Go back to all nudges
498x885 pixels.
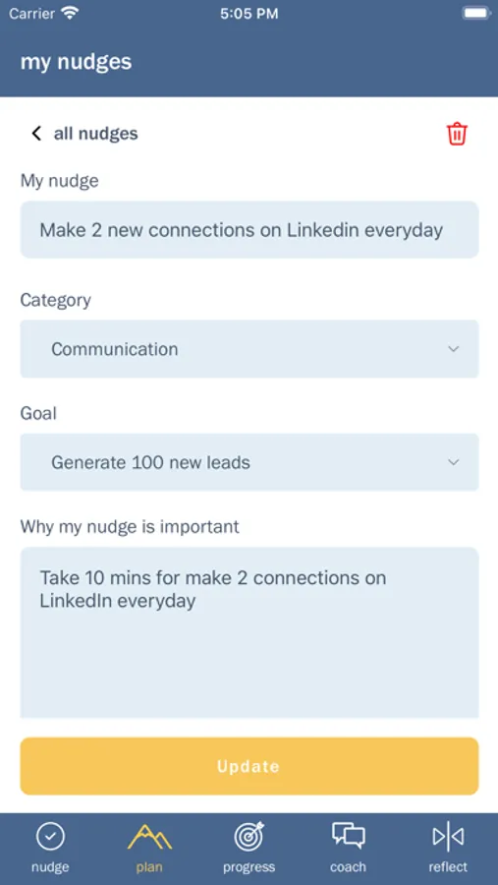tap(96, 134)
